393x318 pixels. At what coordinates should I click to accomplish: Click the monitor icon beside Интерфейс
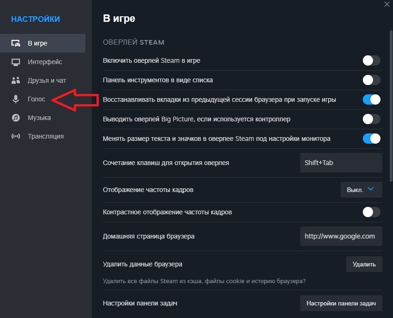coord(15,61)
